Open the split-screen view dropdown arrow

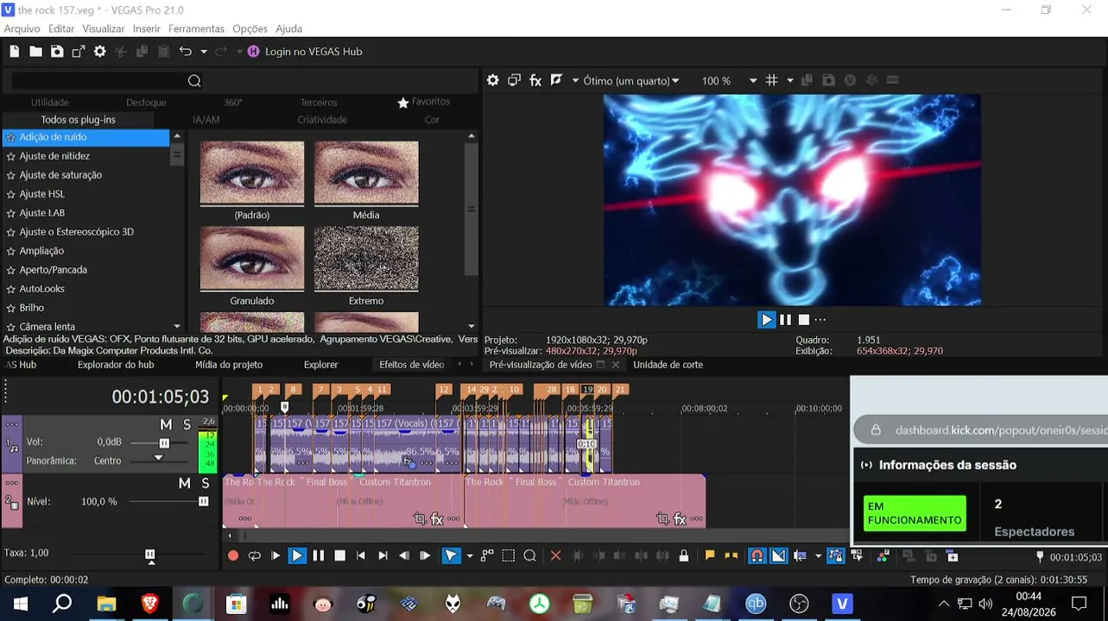click(x=575, y=80)
